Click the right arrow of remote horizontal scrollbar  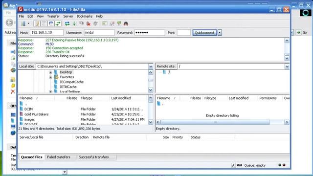(x=287, y=122)
